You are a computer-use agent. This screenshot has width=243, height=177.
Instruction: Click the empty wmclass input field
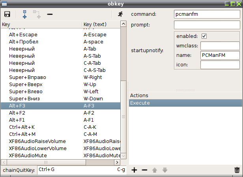click(x=220, y=46)
